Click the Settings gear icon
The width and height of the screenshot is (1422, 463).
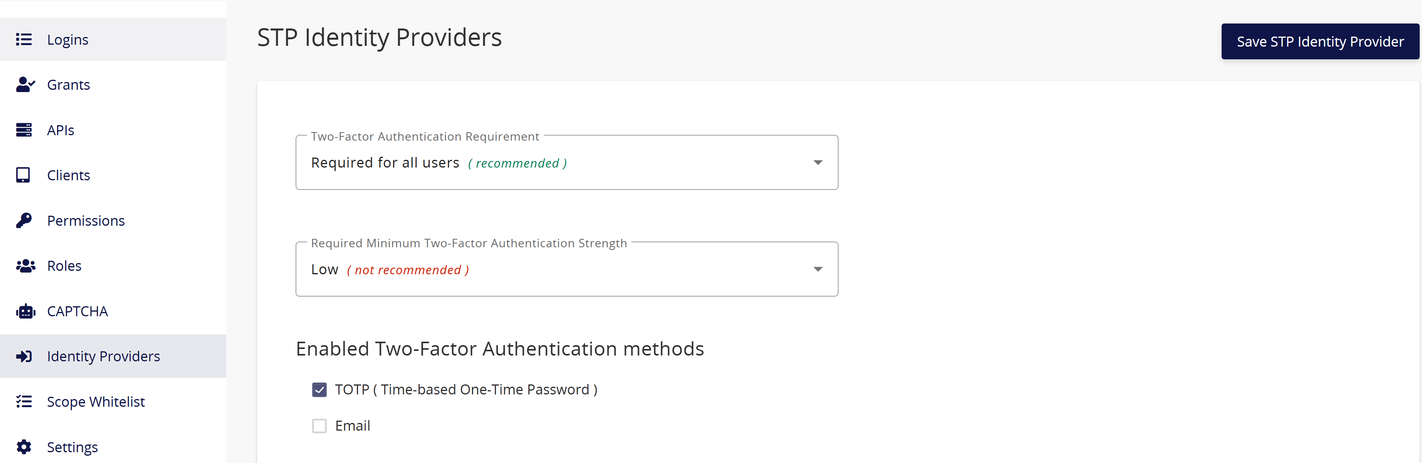[24, 446]
